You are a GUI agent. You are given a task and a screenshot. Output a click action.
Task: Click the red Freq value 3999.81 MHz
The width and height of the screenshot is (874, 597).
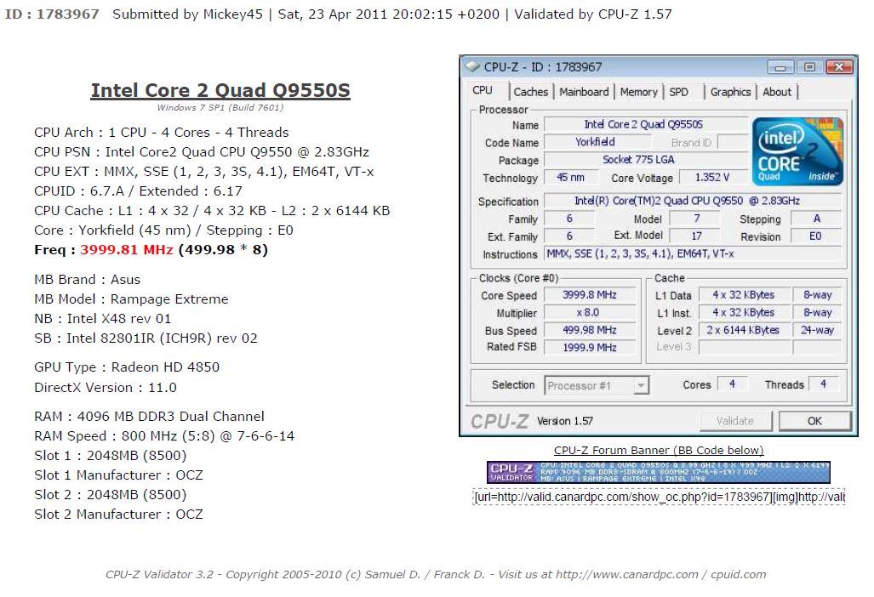coord(127,249)
